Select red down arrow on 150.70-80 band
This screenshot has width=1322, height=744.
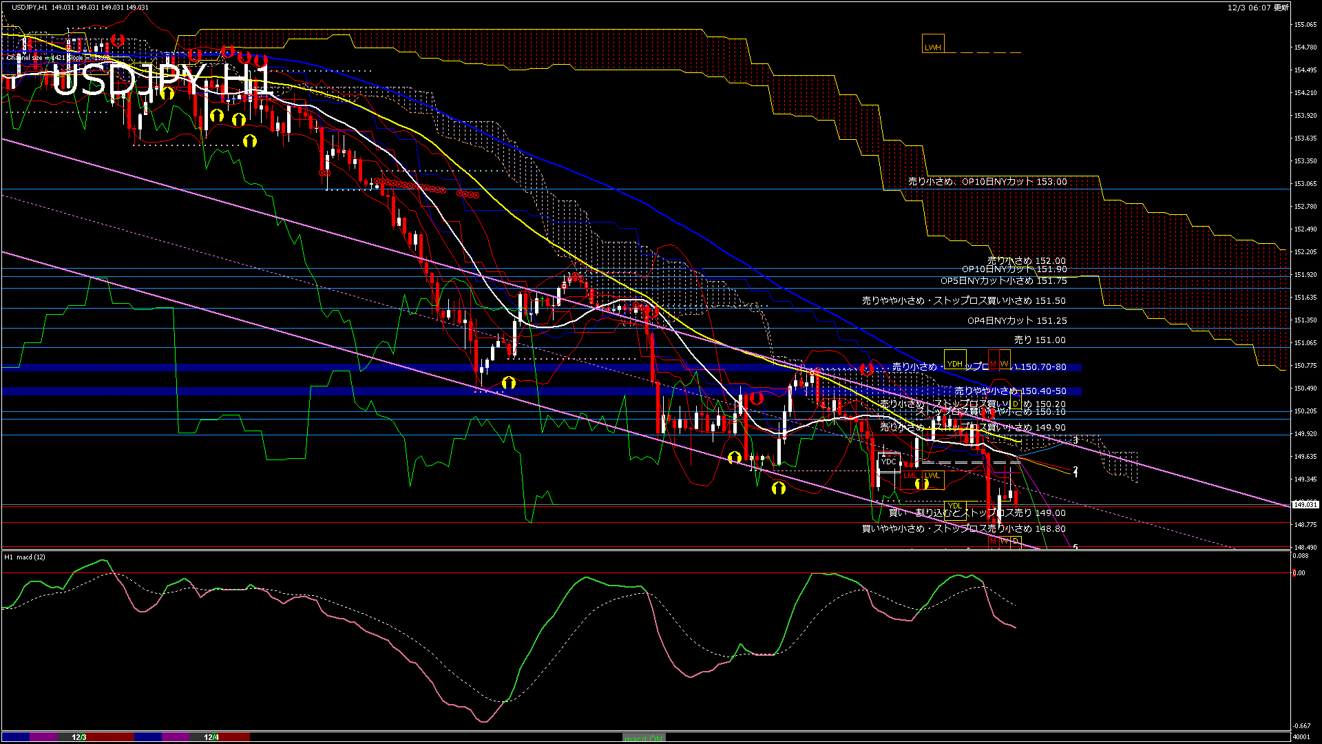[867, 369]
